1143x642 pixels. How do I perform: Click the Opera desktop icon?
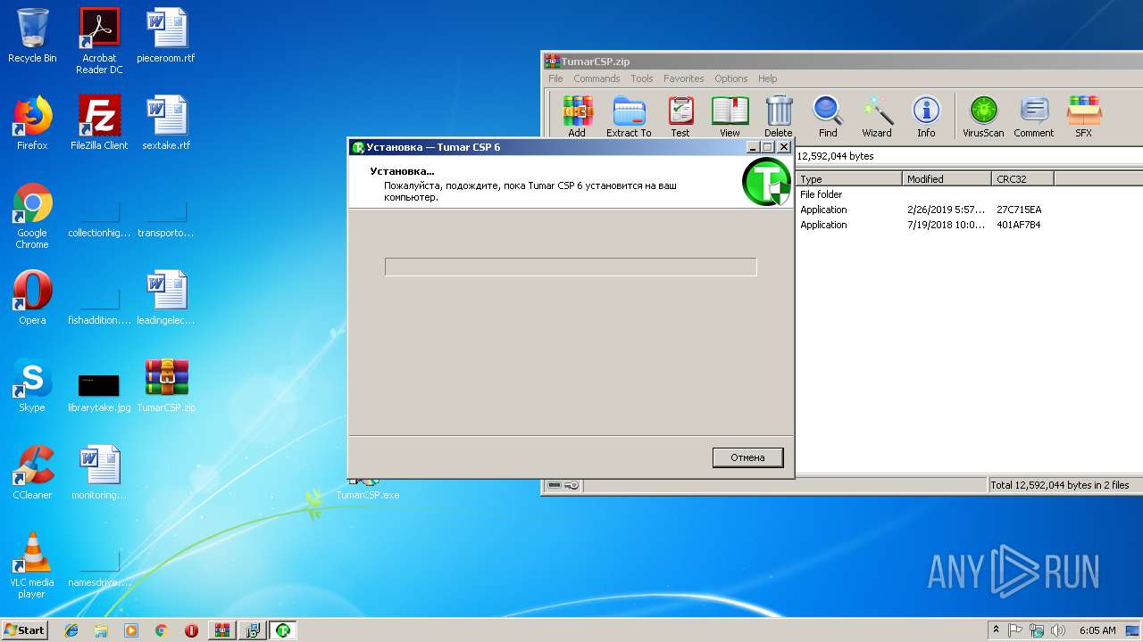pos(32,298)
